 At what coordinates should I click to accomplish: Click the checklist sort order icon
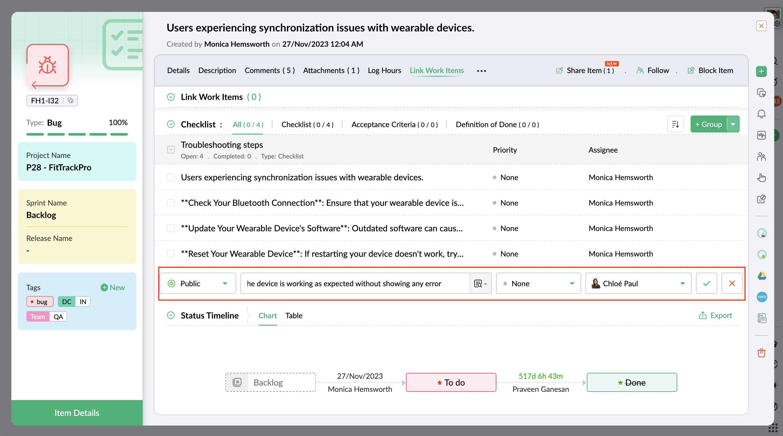point(675,124)
